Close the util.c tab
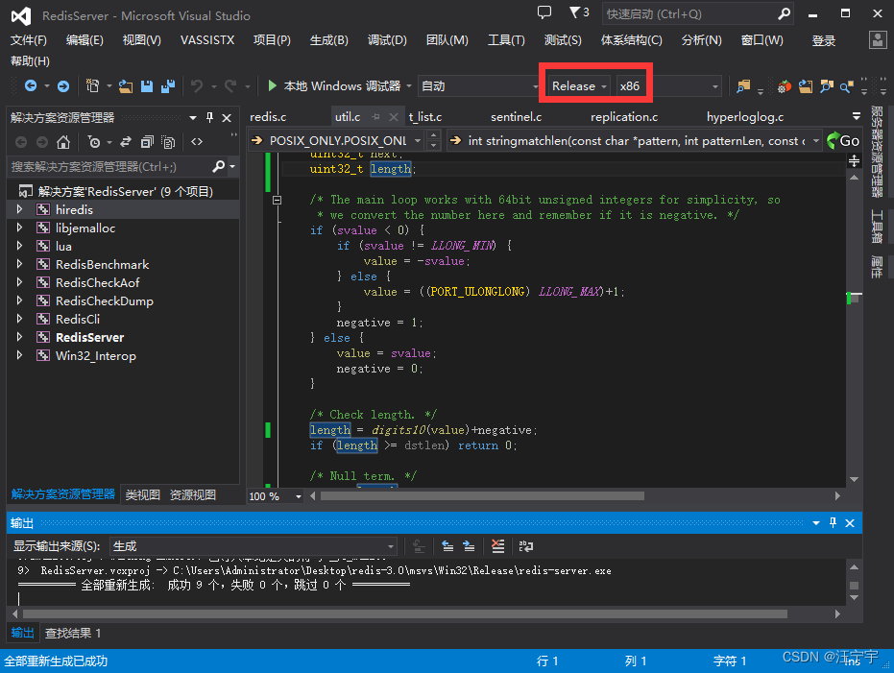Screen dimensions: 894x673 click(x=394, y=117)
